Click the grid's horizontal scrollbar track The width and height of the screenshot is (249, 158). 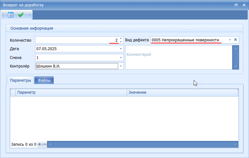[142, 144]
